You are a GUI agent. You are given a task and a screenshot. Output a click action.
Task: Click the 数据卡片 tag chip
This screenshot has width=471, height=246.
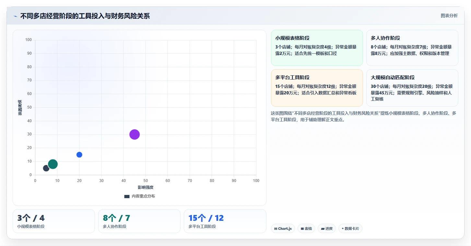coord(350,229)
